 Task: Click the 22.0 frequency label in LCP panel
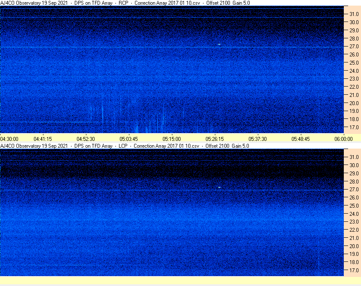pos(354,230)
